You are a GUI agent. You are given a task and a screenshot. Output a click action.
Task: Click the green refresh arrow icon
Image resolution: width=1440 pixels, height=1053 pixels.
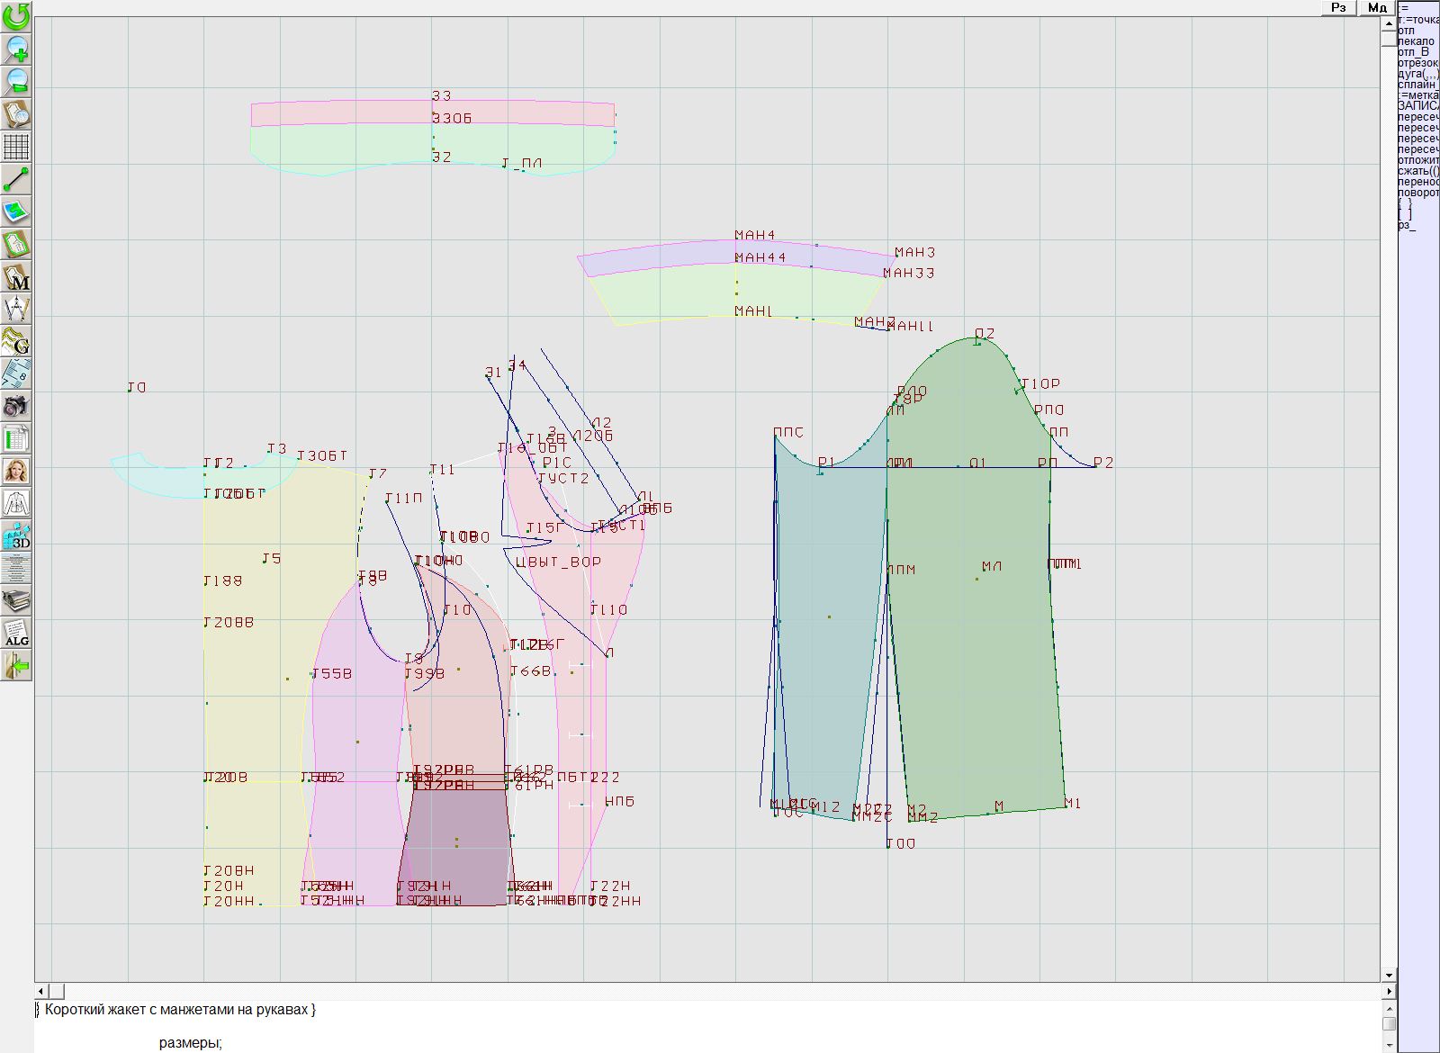[x=16, y=16]
